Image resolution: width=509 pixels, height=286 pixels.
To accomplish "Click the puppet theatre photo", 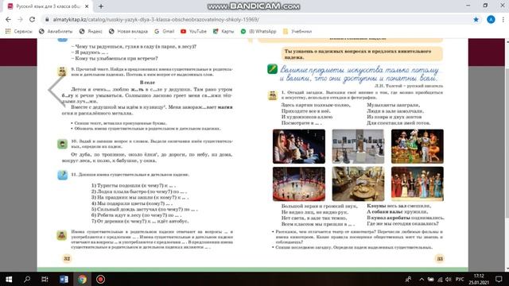I will click(417, 146).
